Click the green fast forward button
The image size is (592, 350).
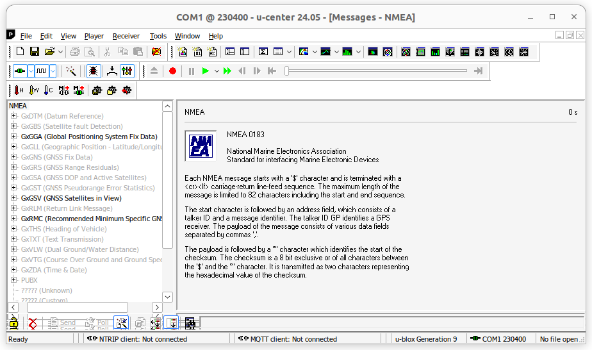click(227, 71)
